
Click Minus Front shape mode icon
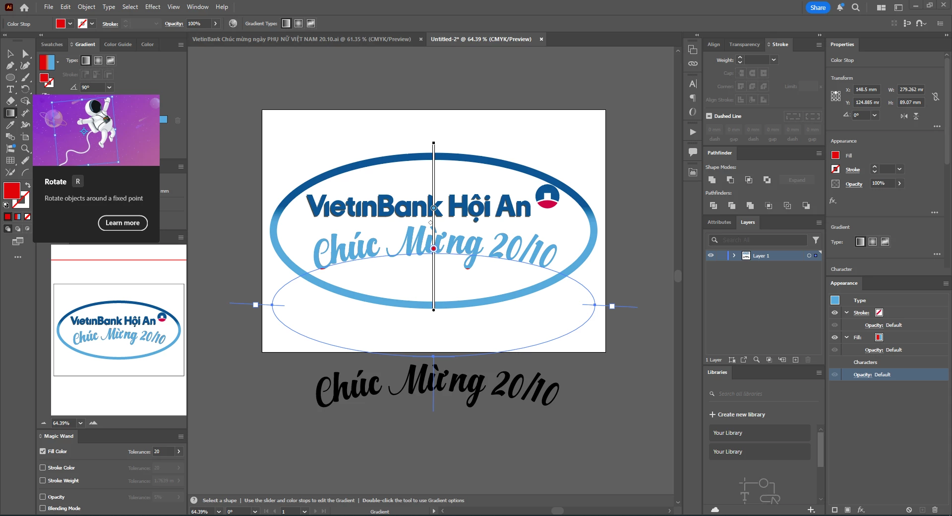coord(730,180)
